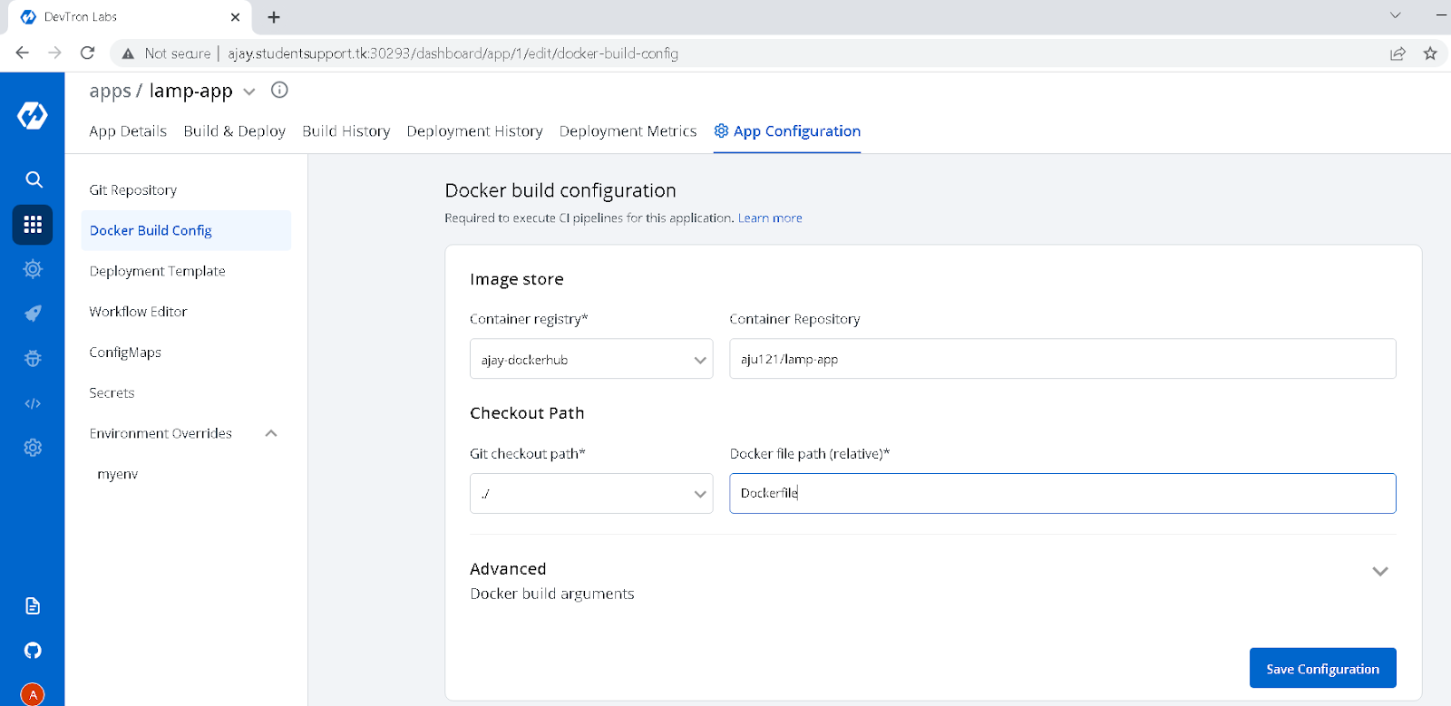
Task: Click the Save Configuration button
Action: click(1322, 669)
